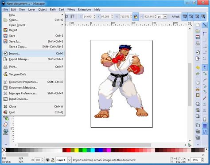Pick the cyan swatch in the palette

point(93,150)
